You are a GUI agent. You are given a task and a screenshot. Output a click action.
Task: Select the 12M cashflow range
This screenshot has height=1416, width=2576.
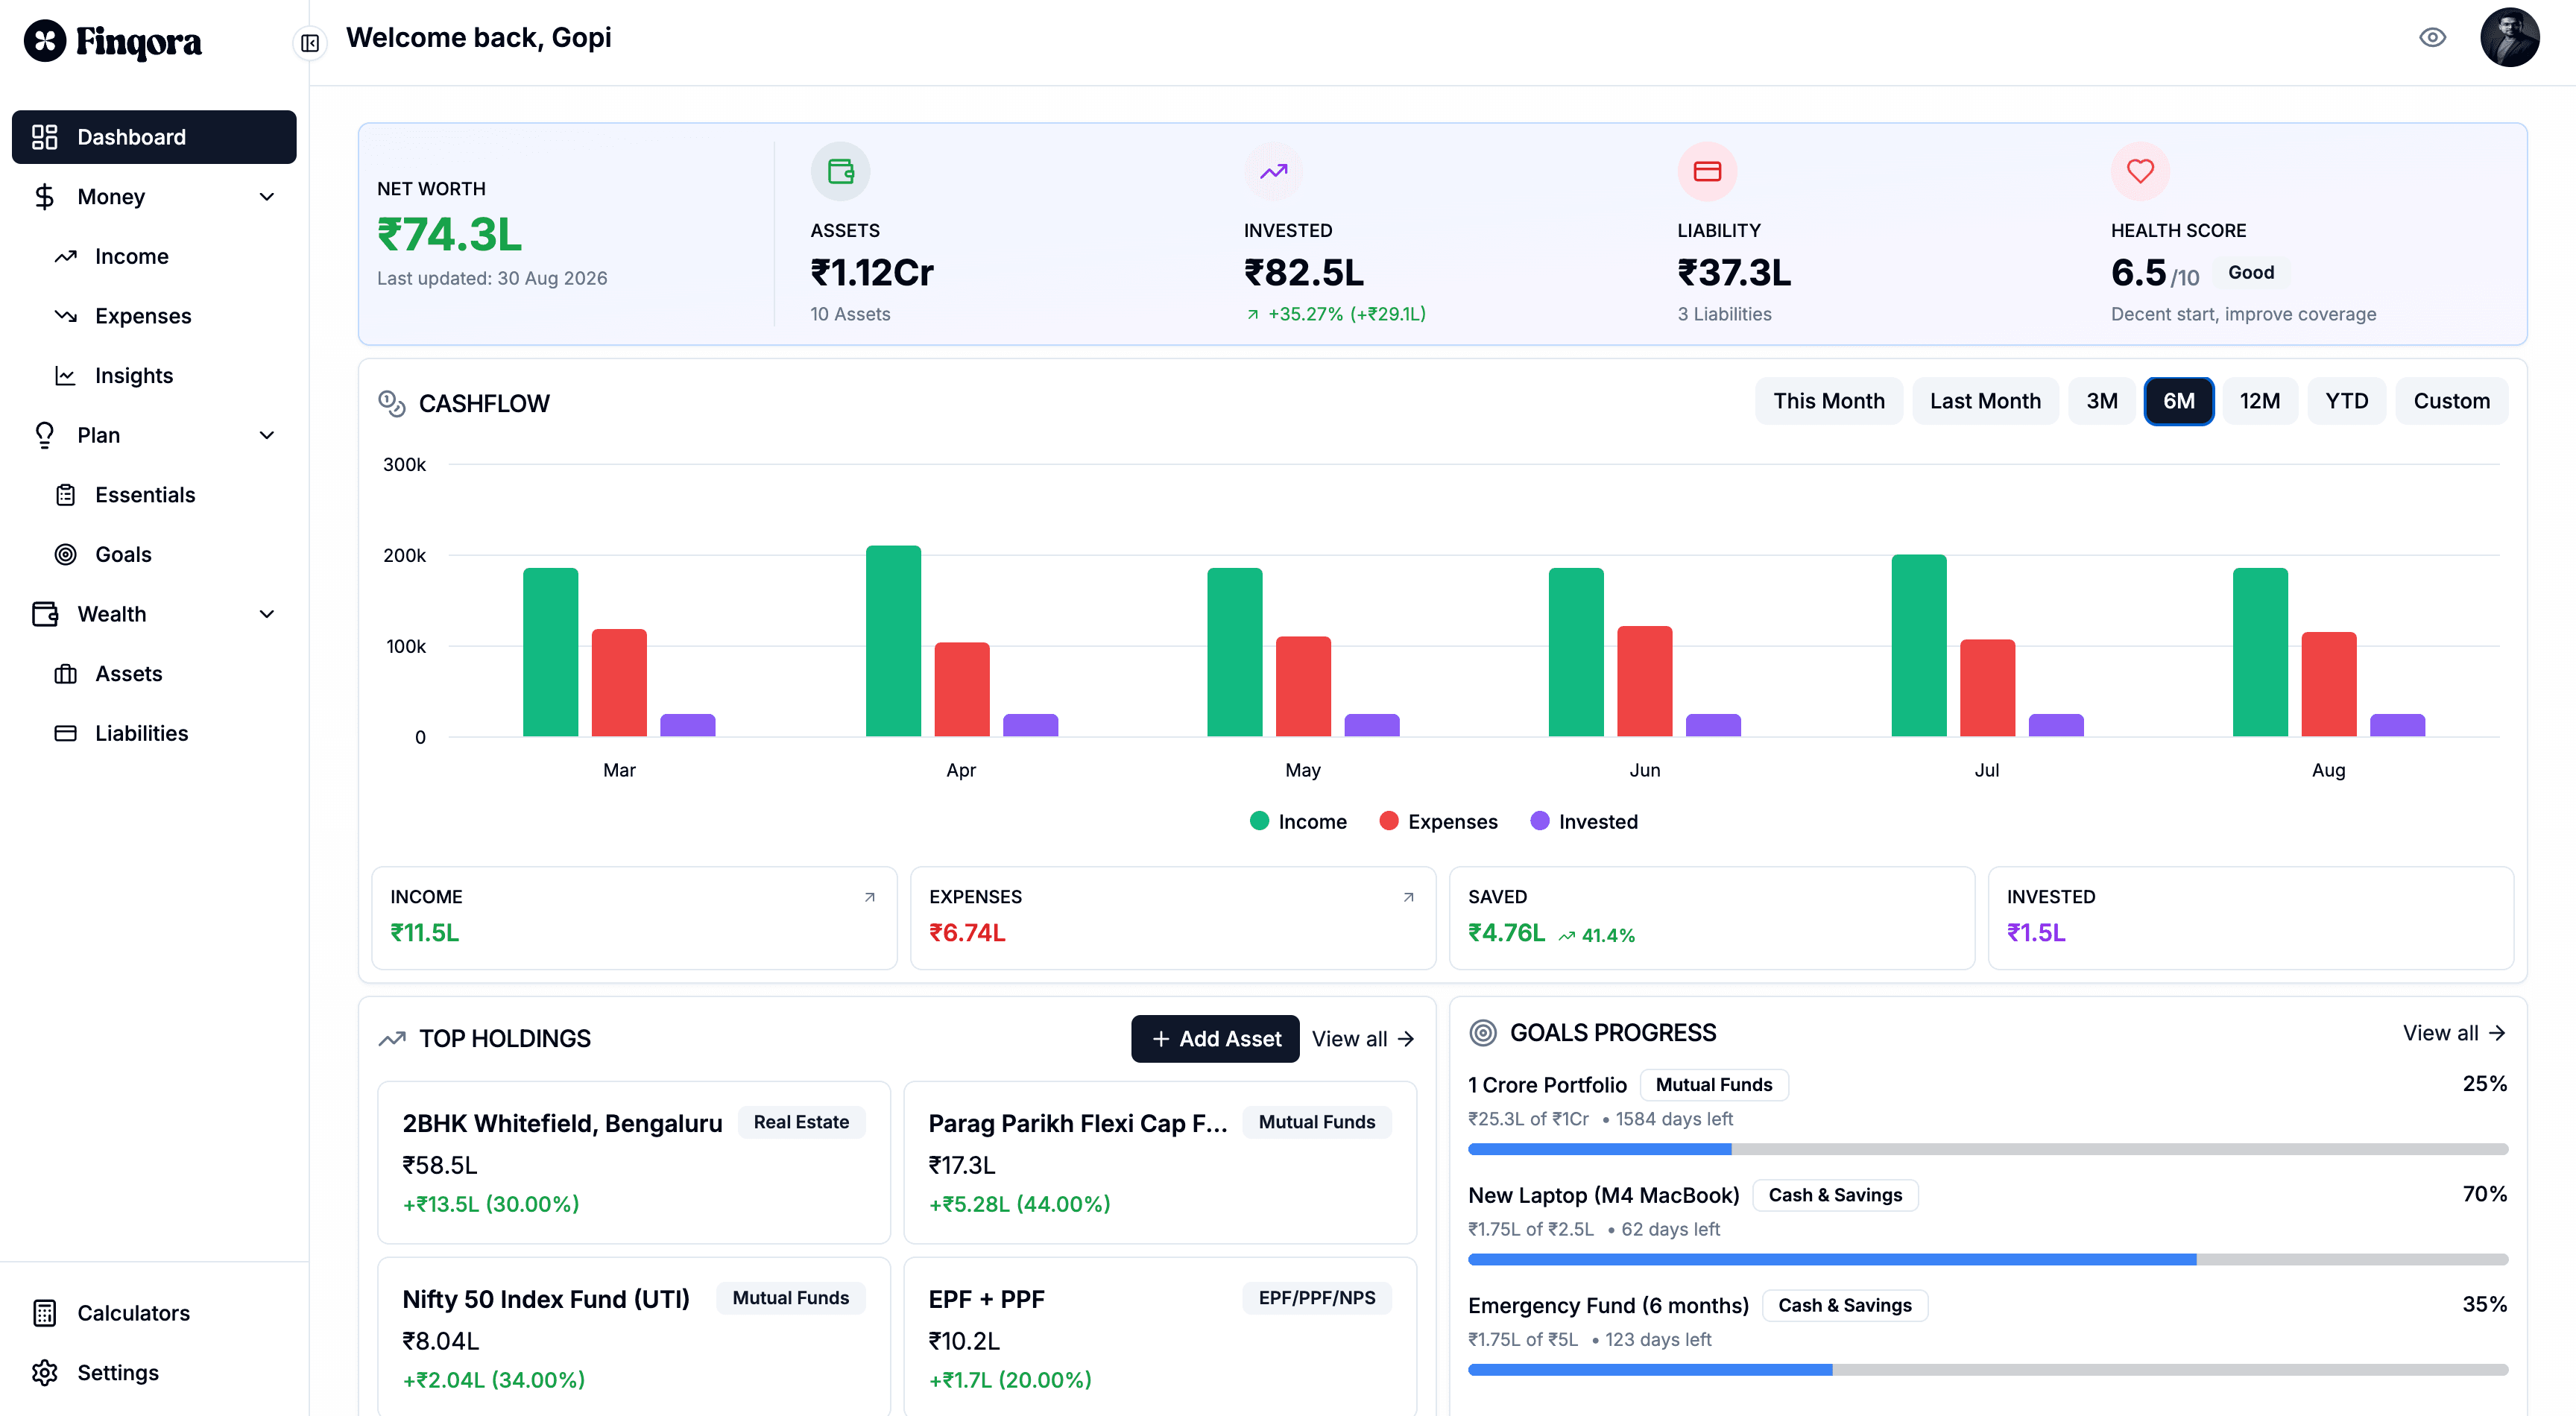(x=2259, y=401)
